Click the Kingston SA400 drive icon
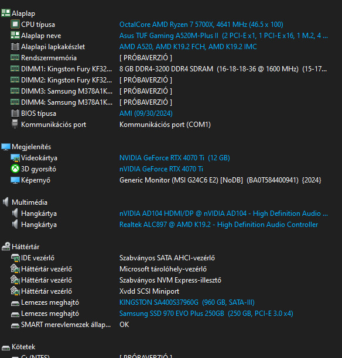The width and height of the screenshot is (342, 358). [15, 303]
